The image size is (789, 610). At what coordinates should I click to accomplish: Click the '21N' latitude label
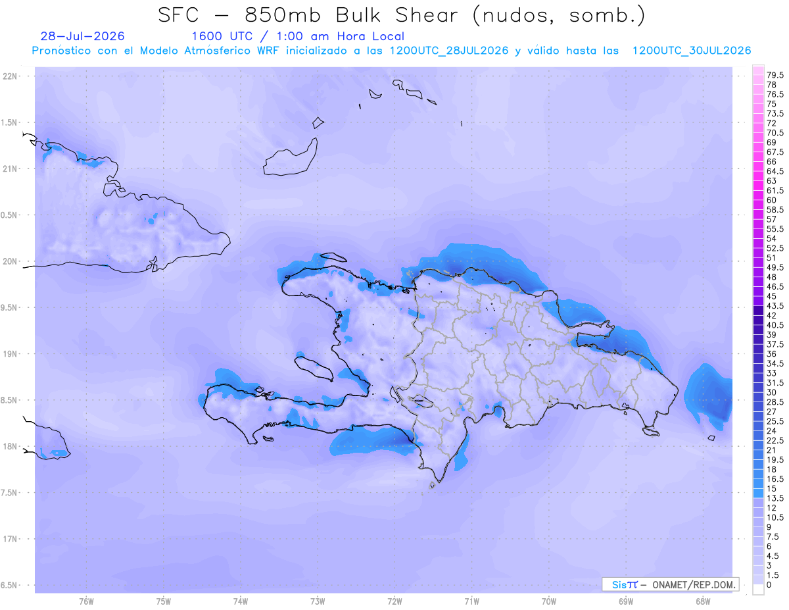pyautogui.click(x=11, y=168)
